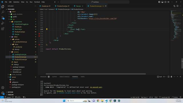Click Tab Size 4 in status bar

(x=144, y=97)
